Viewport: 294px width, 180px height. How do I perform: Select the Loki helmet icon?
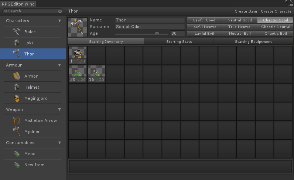(17, 43)
